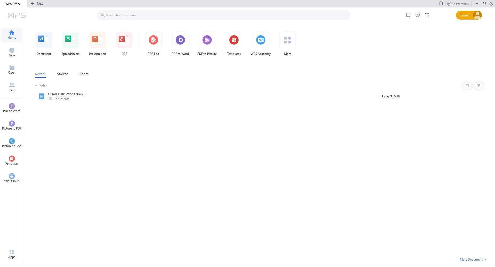Viewport: 495px width, 267px height.
Task: Click the LiDAR Instructions file type icon
Action: point(41,96)
